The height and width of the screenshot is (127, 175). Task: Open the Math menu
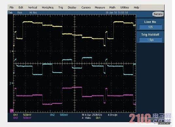[x=112, y=8]
